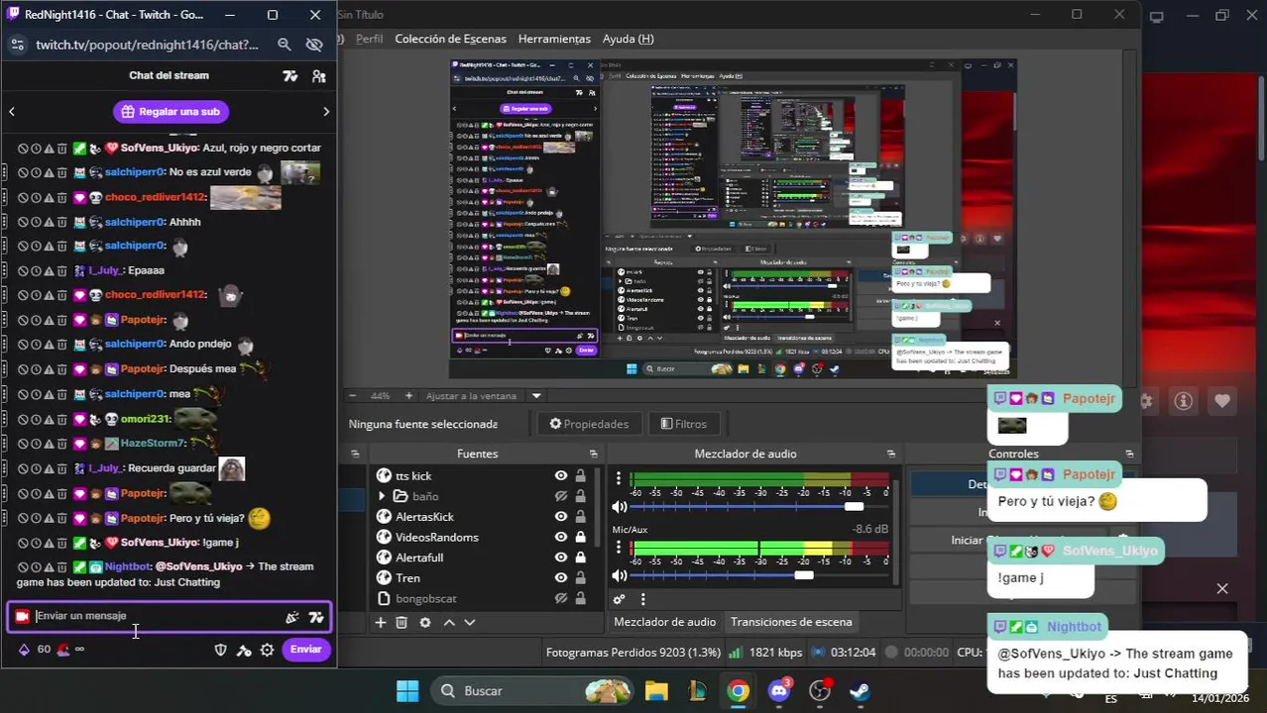Open Colección de Escenas menu

pyautogui.click(x=450, y=39)
